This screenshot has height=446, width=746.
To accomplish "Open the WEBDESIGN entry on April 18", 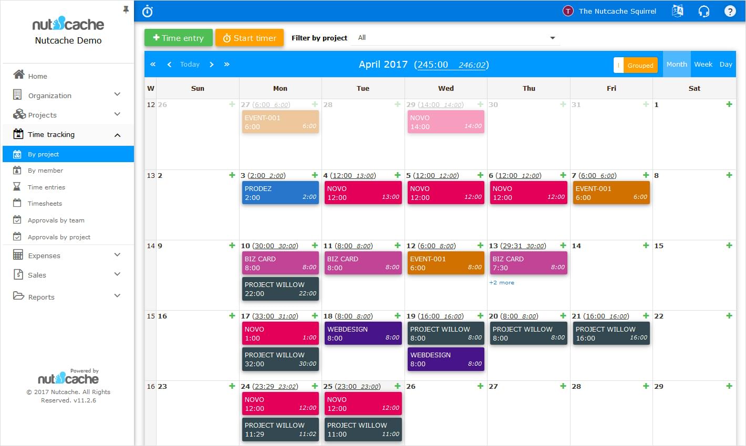I will (363, 333).
